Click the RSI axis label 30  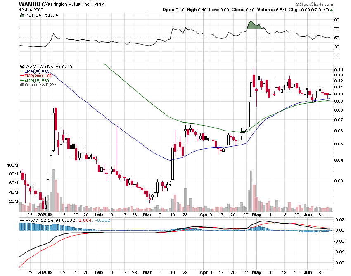point(337,47)
